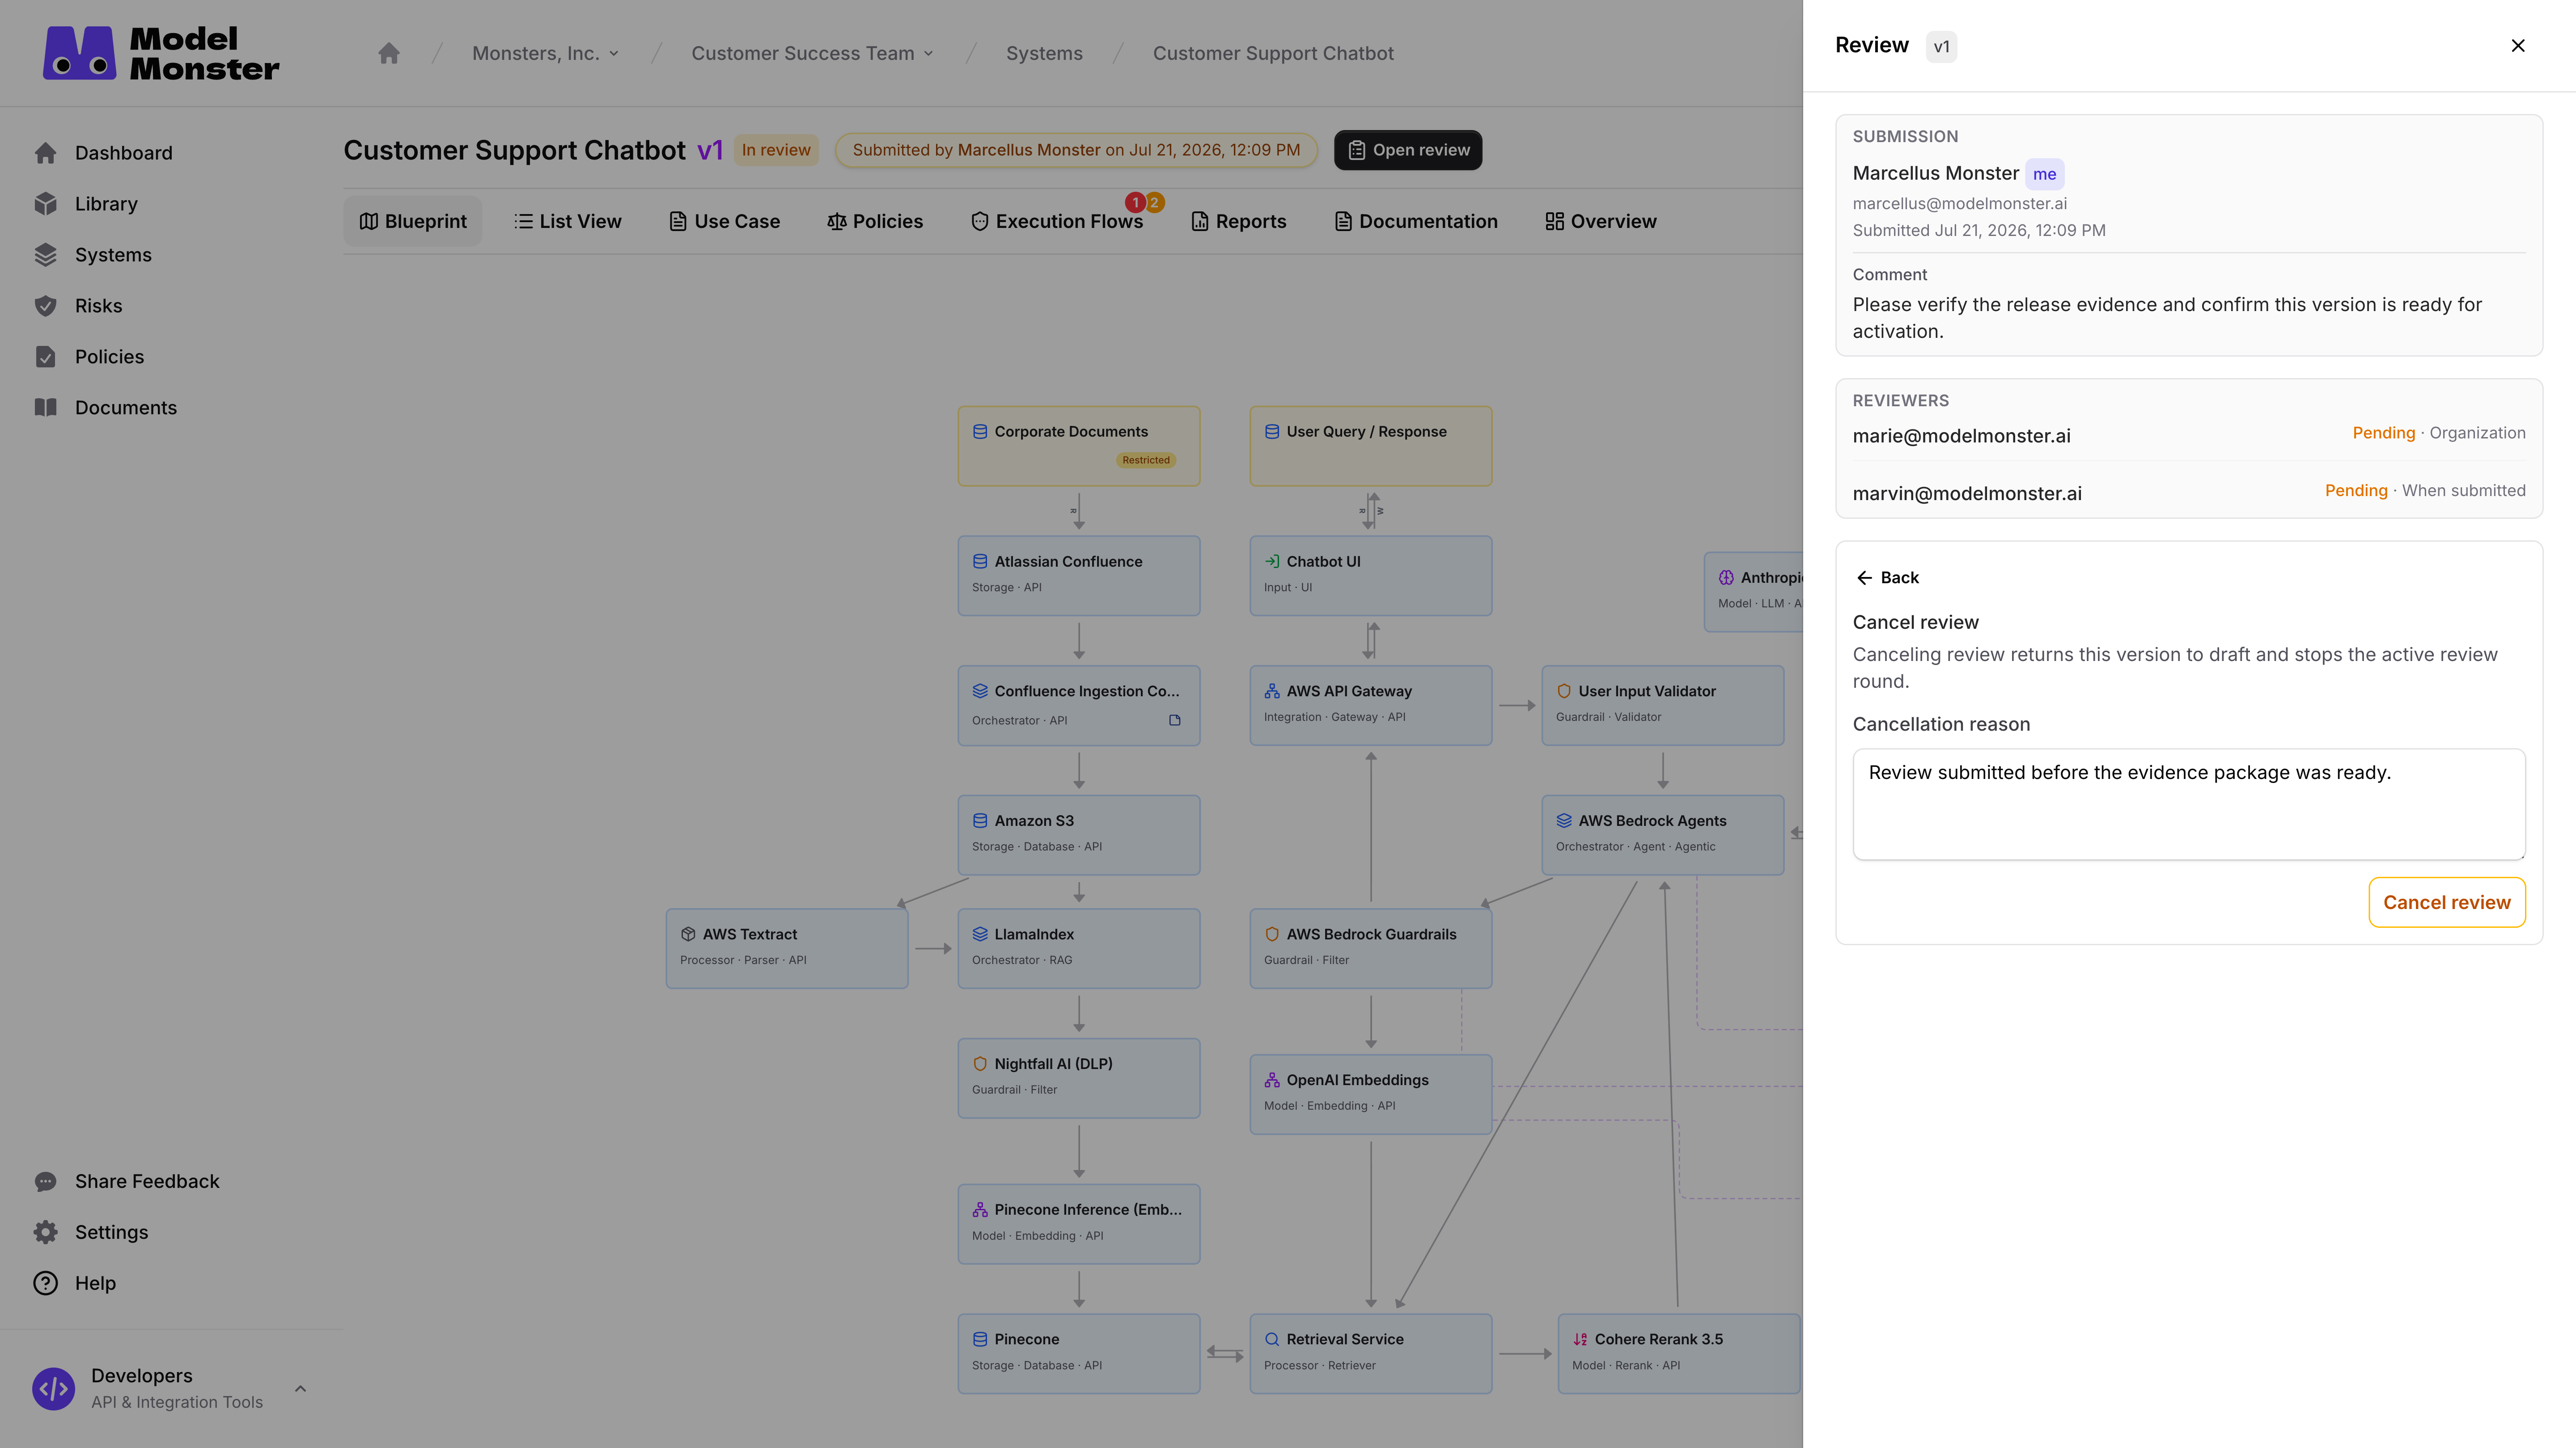This screenshot has height=1448, width=2576.
Task: Open document icon on Confluence Ingestion node
Action: [1175, 720]
